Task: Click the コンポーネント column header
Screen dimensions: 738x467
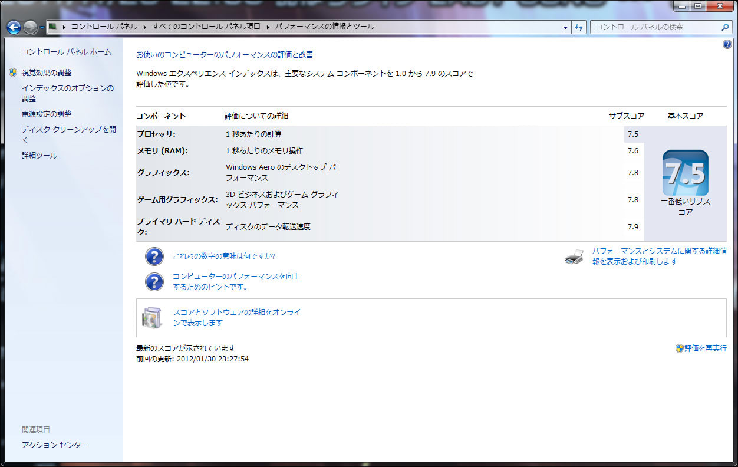Action: coord(161,116)
